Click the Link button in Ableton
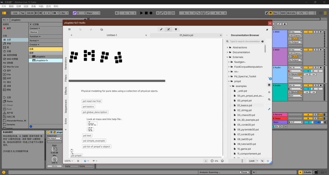329x175 pixels. [x=15, y=13]
